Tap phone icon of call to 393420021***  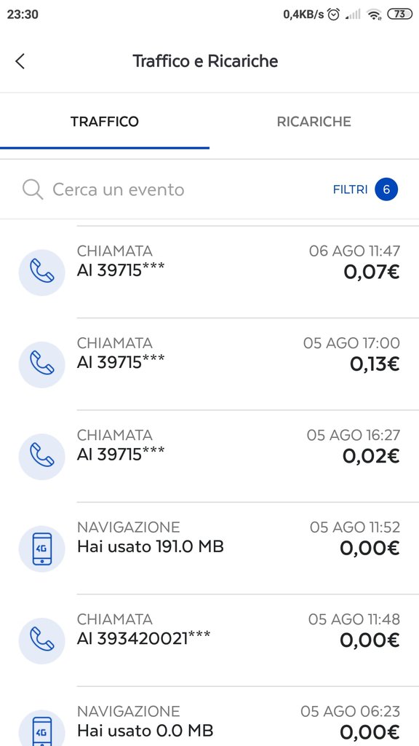point(41,641)
